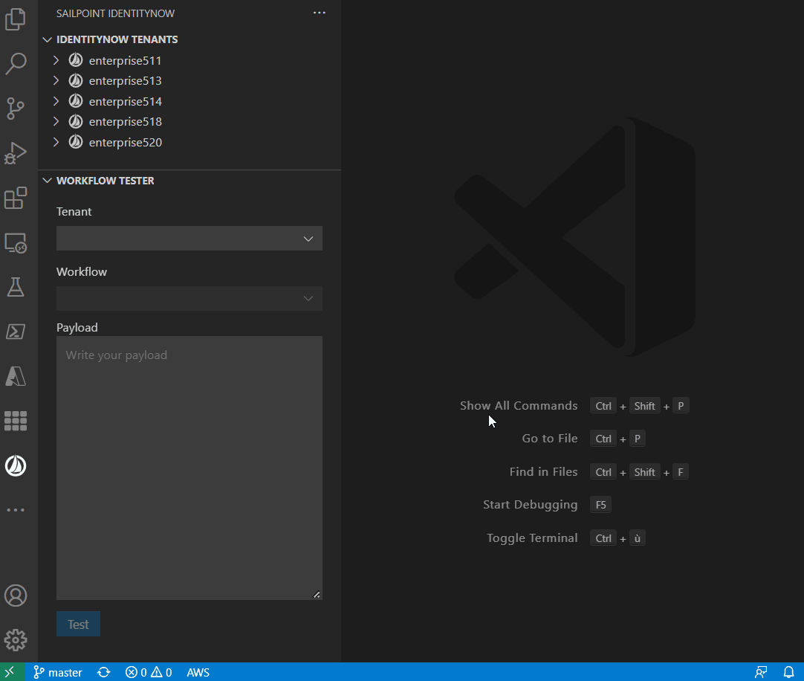Expand the enterprise511 tenant
Image resolution: width=804 pixels, height=681 pixels.
pos(56,60)
